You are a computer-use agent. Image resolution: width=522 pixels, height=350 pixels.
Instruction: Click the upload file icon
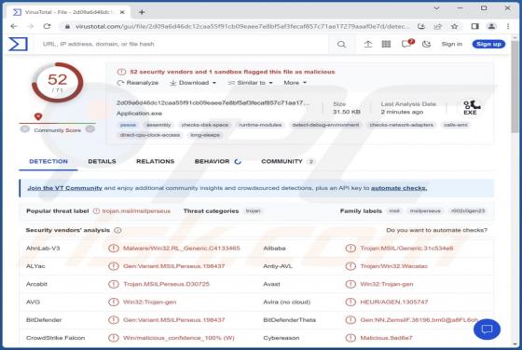(x=368, y=44)
